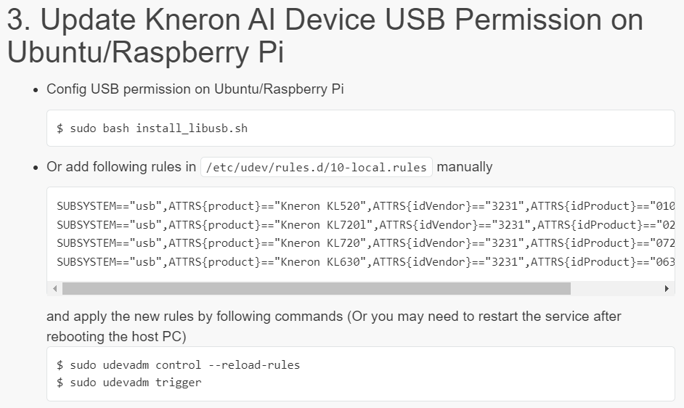
Task: Click the 'Or add following rules in' text
Action: click(x=121, y=167)
